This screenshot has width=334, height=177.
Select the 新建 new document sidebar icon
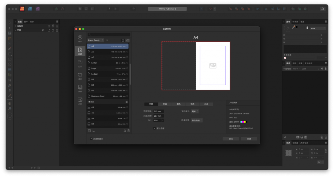click(80, 51)
